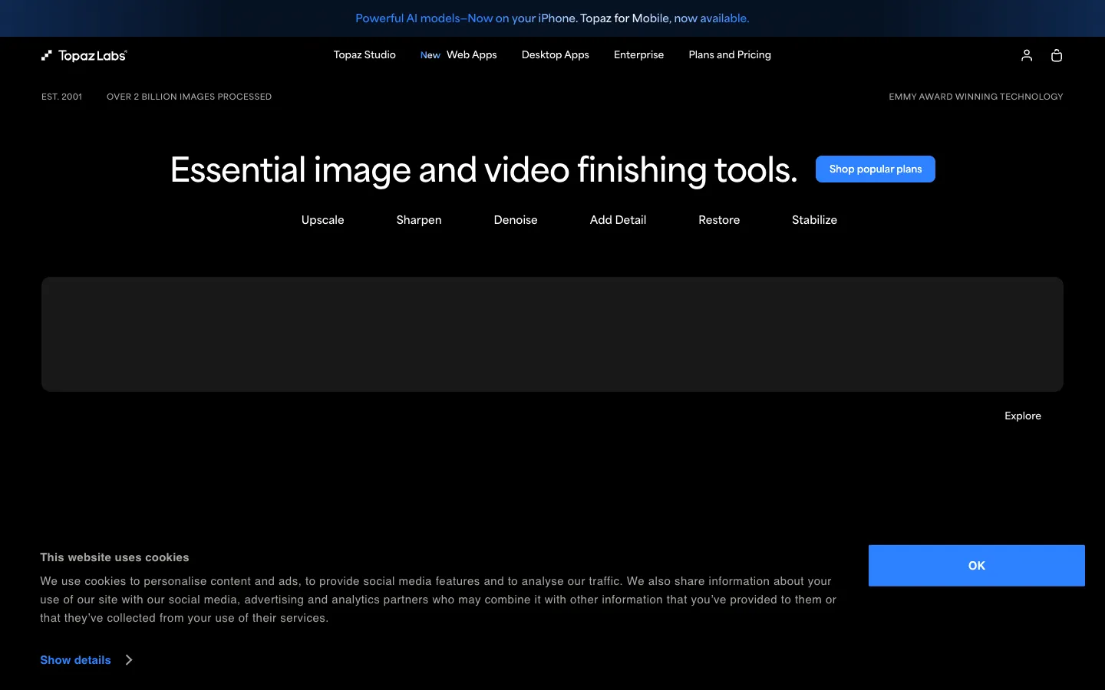Select the Sharpen tab

click(x=419, y=220)
